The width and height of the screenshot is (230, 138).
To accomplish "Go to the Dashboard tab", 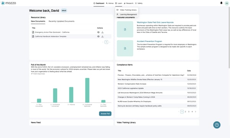I will [99, 3].
